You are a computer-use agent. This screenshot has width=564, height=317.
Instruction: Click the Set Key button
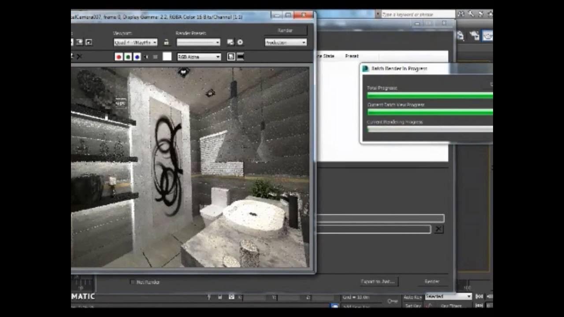(413, 306)
